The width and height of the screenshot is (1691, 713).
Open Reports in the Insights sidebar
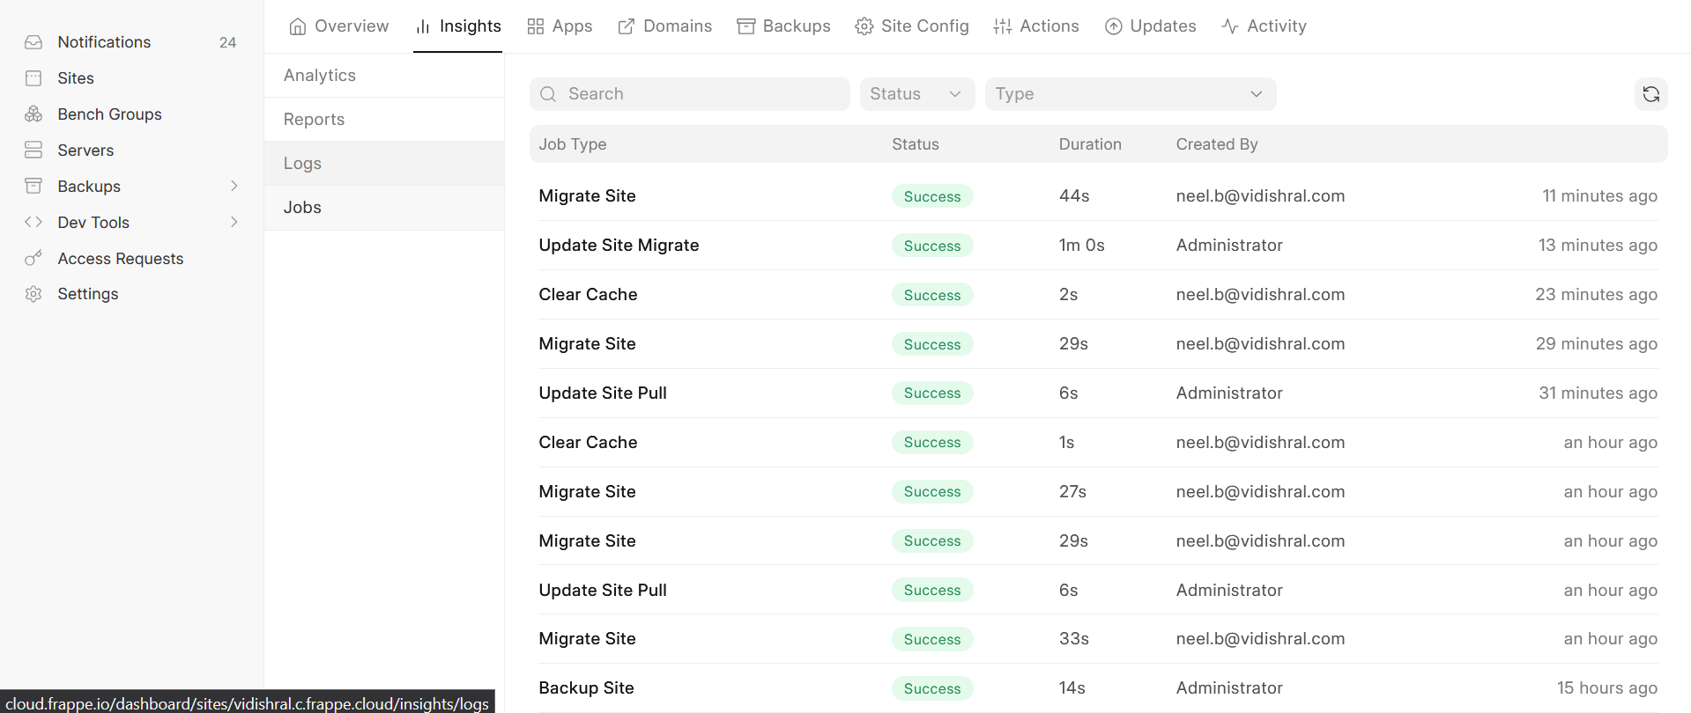point(314,120)
